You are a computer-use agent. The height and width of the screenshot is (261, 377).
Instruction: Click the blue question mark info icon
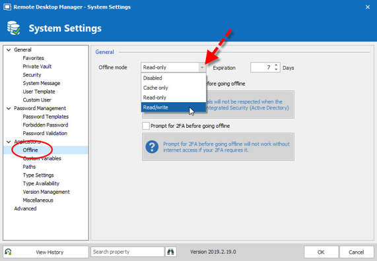[152, 147]
